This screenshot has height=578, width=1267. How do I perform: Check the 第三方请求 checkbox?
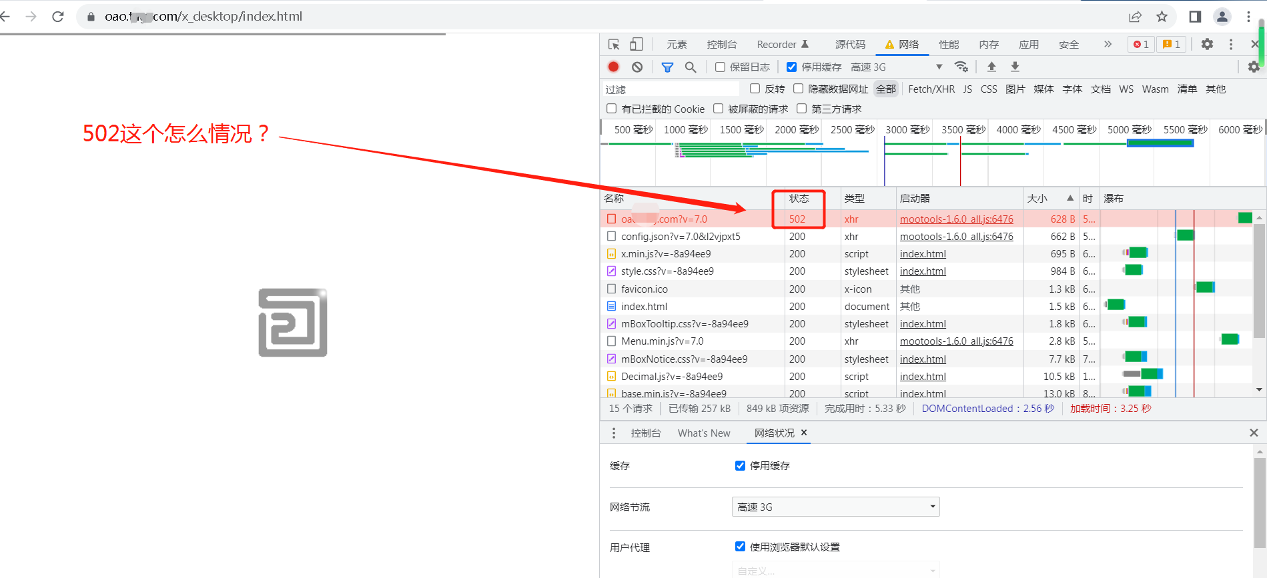802,109
